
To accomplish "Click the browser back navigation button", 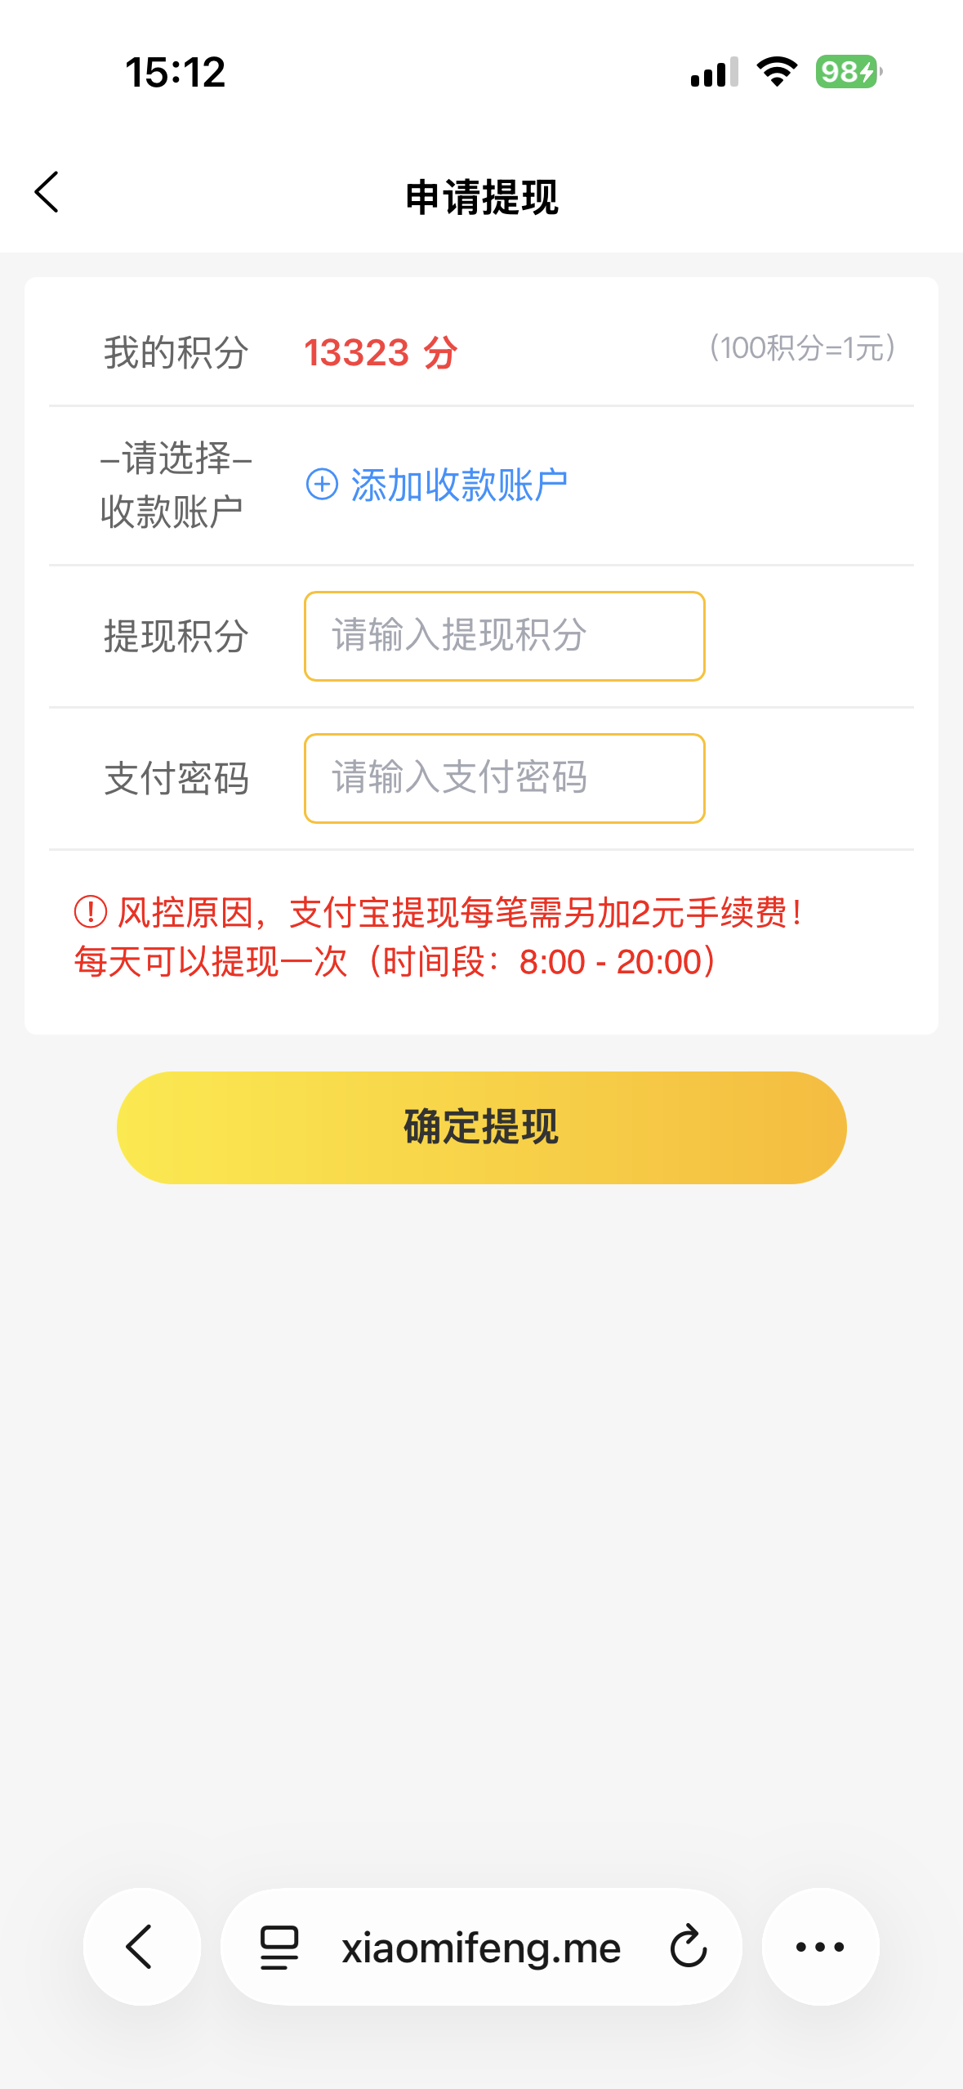I will coord(141,1946).
